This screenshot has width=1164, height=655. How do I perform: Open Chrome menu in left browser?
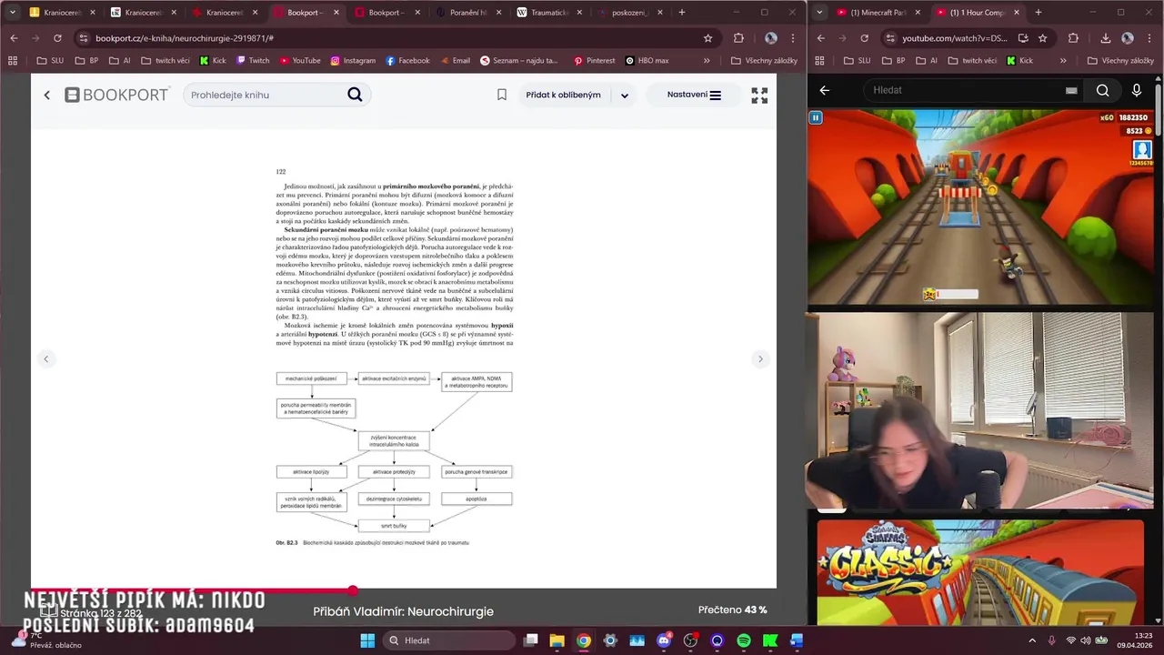(x=793, y=38)
